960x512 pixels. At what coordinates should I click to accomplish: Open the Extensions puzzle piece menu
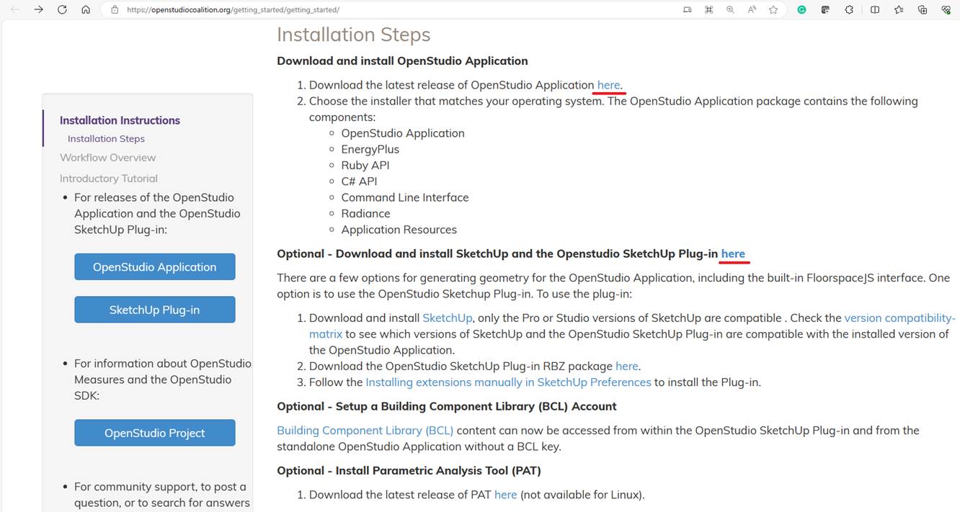(x=849, y=10)
